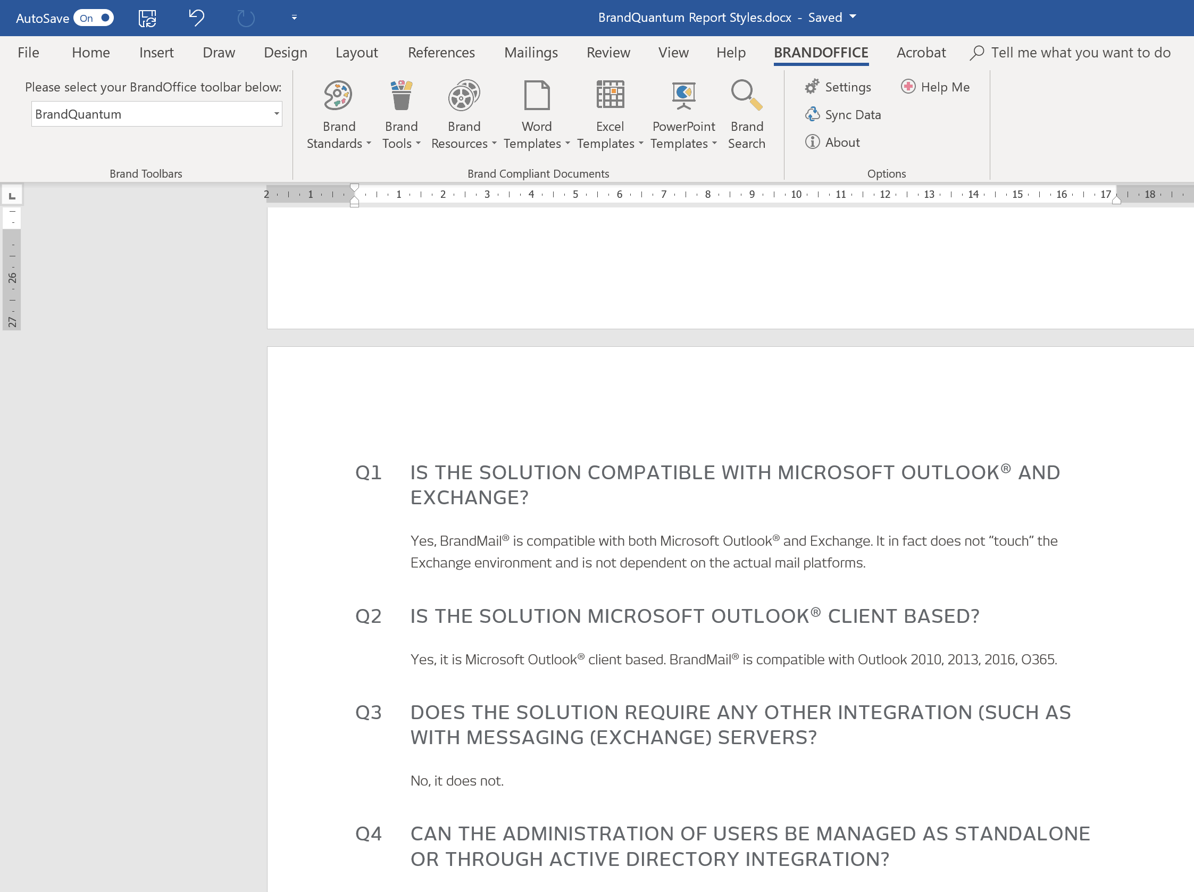Screen dimensions: 1194x892
Task: Open the Acrobat ribbon tab
Action: [x=921, y=52]
